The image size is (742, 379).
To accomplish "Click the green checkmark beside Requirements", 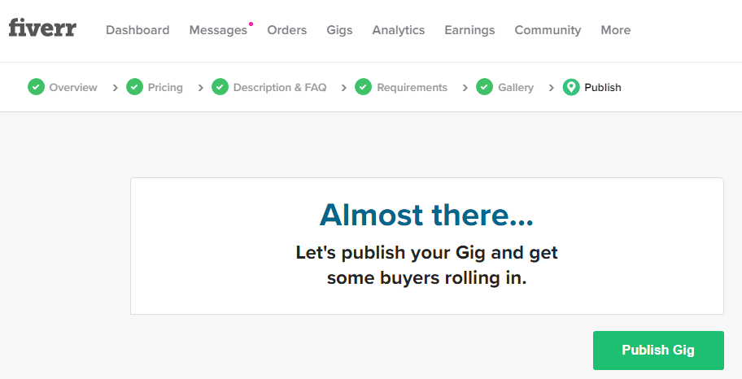I will pyautogui.click(x=364, y=87).
